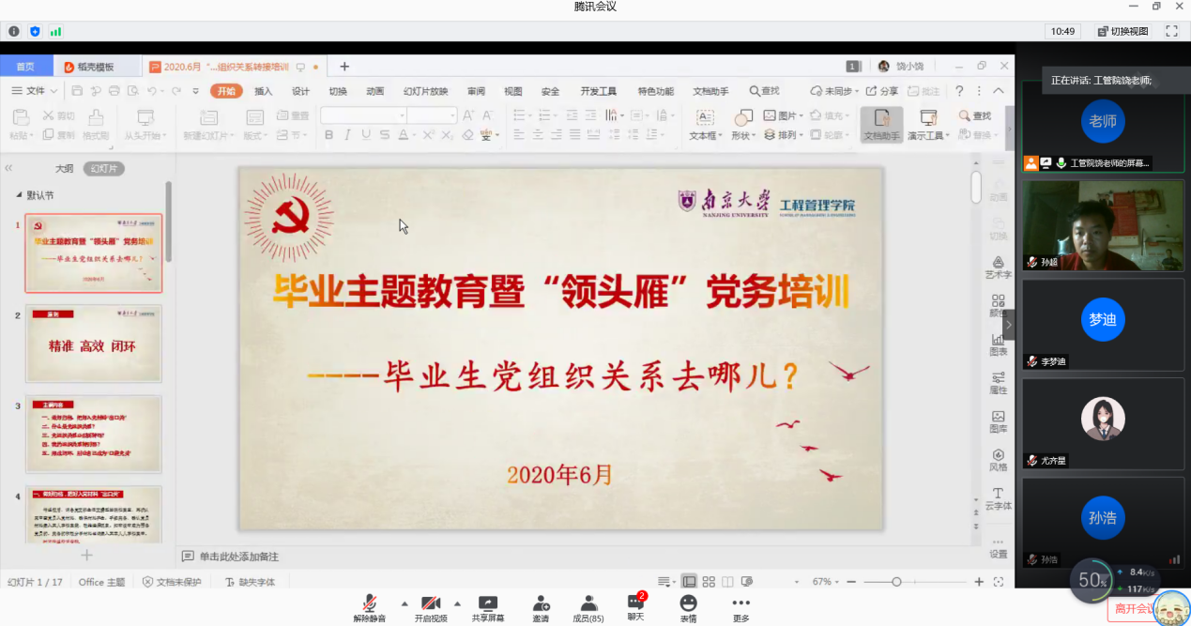Viewport: 1191px width, 626px height.
Task: Open the 表情 emoji reactions
Action: (688, 603)
